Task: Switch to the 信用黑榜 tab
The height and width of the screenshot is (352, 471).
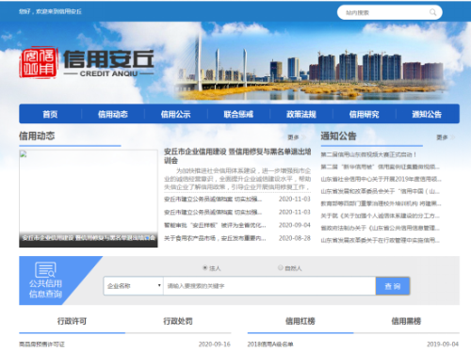Action: pyautogui.click(x=406, y=321)
